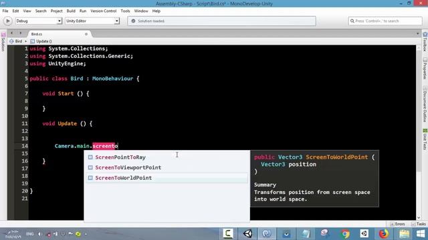Open the Tasks pad
The image size is (428, 240).
click(x=419, y=224)
